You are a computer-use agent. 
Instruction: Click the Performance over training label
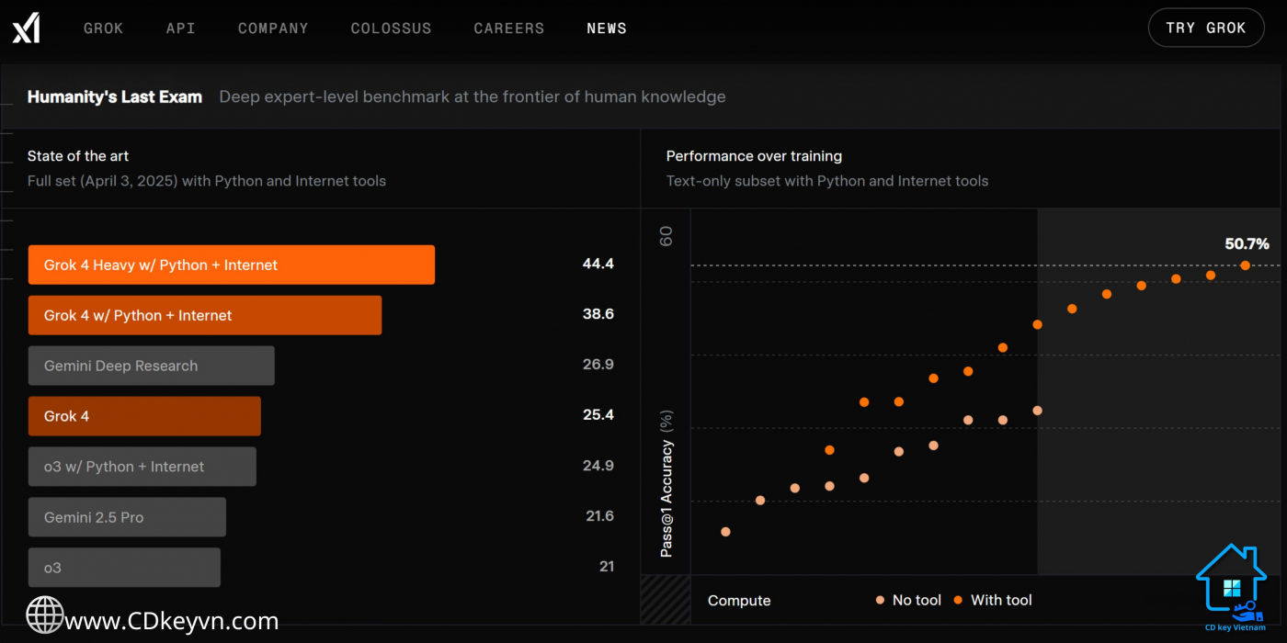pos(754,156)
